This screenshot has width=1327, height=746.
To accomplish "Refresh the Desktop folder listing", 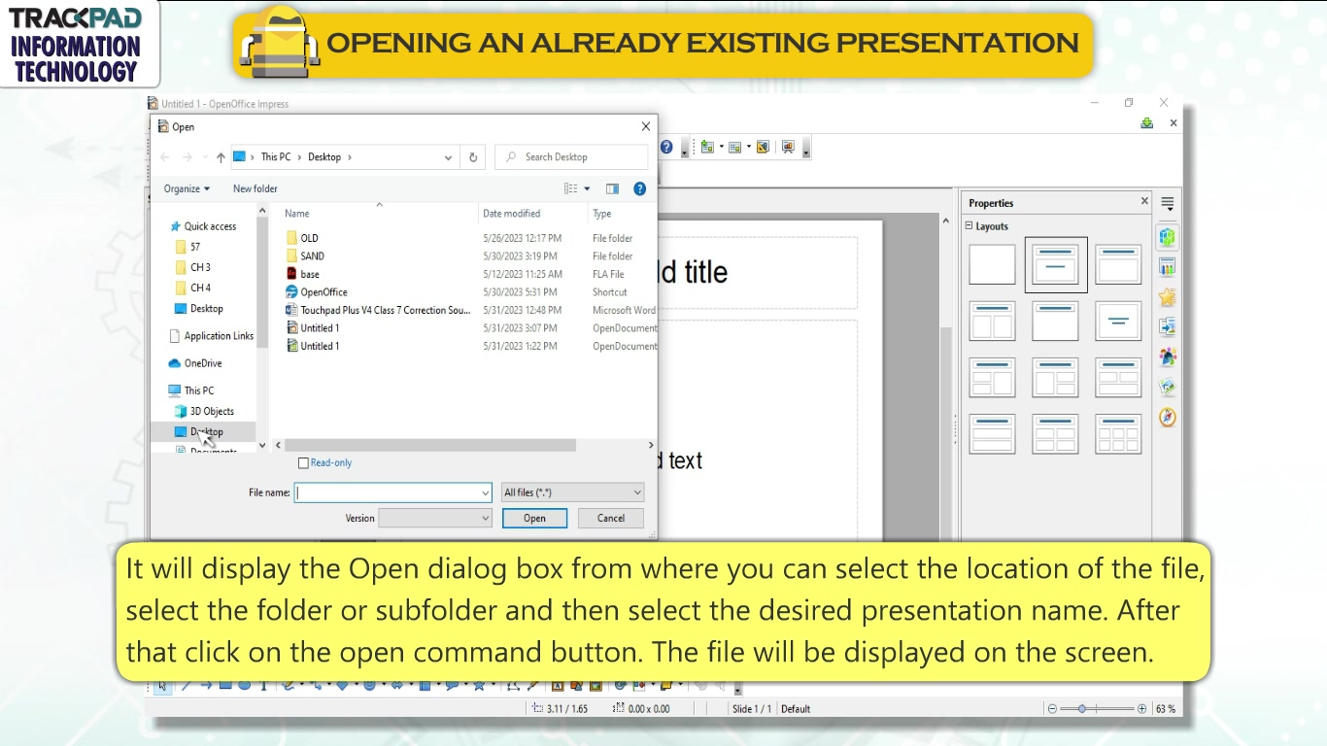I will (473, 157).
